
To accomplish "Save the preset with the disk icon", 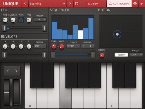I will click(77, 4).
